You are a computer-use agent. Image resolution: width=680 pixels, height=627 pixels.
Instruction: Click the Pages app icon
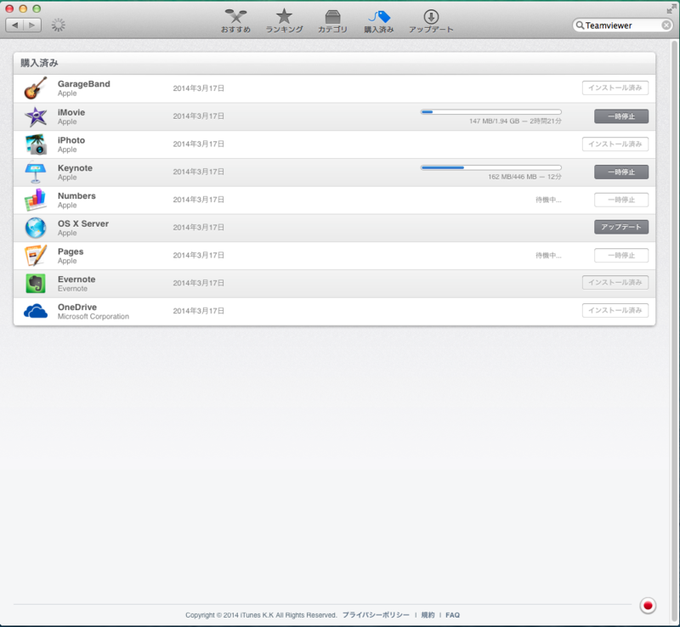pos(36,256)
